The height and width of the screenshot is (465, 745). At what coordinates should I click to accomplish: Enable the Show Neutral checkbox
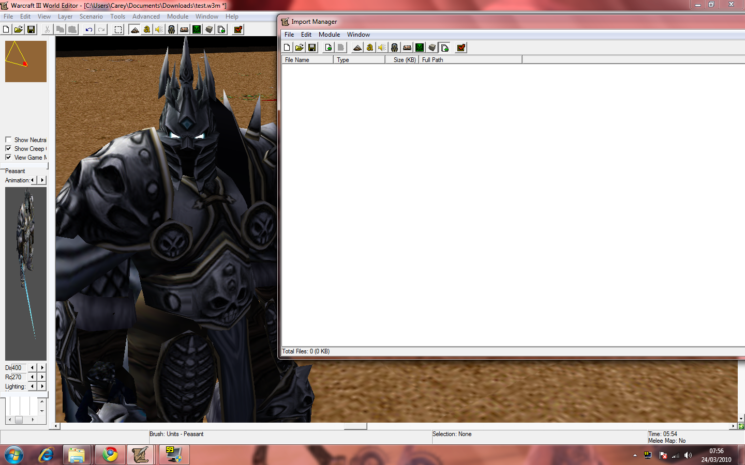(8, 139)
